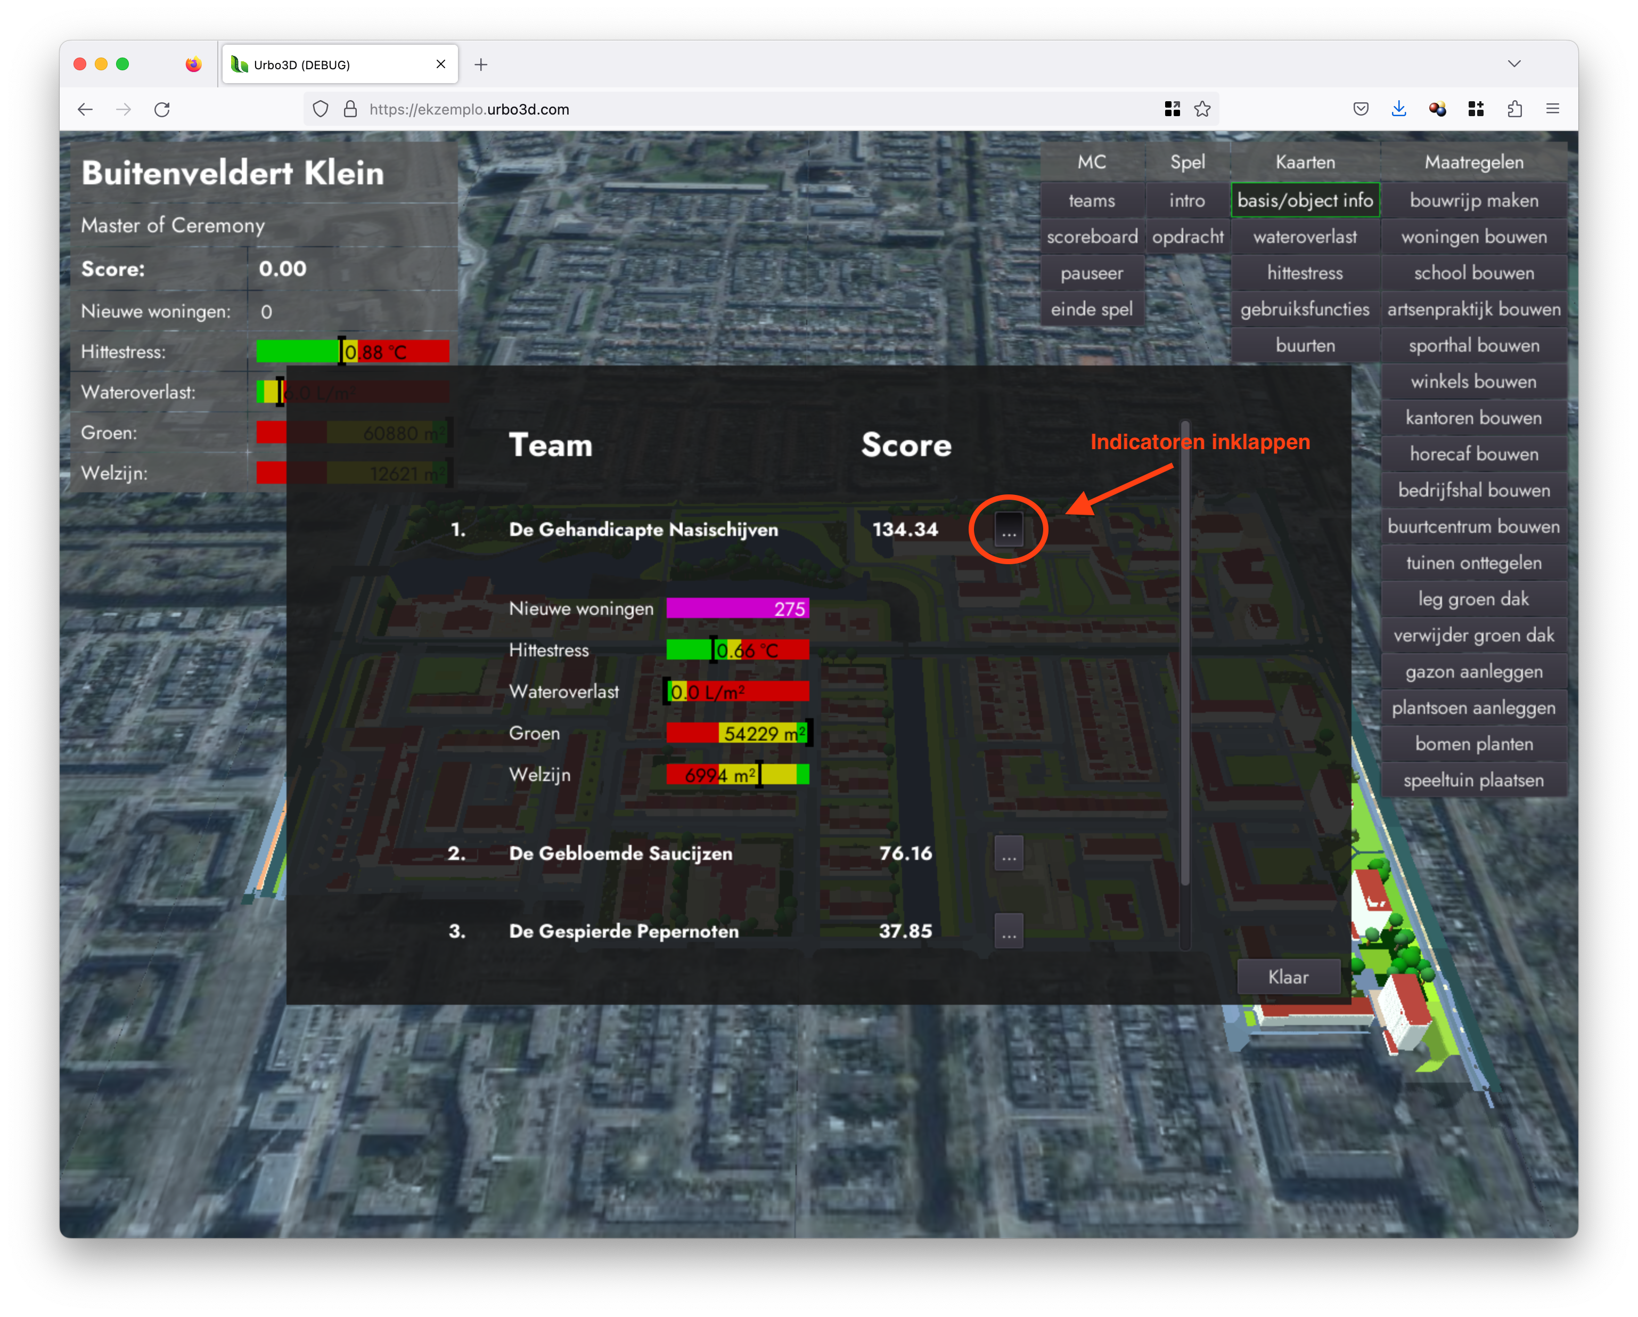The width and height of the screenshot is (1638, 1317).
Task: Select woningen bouwen measure
Action: [x=1474, y=237]
